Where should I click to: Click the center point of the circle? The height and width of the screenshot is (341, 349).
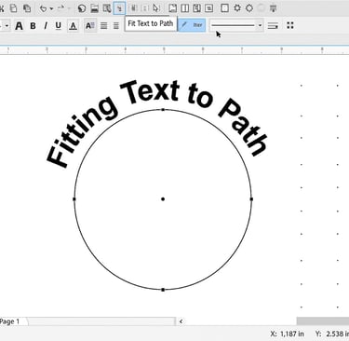pos(163,199)
